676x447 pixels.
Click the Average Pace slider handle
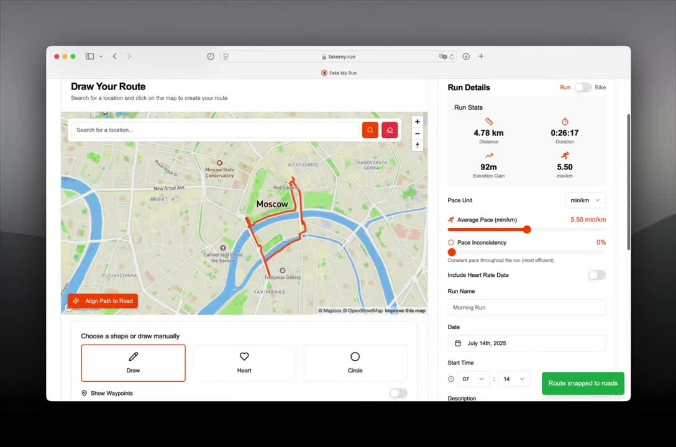[x=527, y=230]
